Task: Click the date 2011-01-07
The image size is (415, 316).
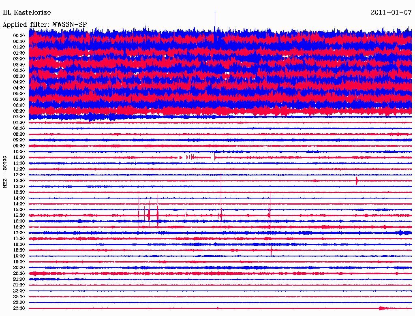Action: [391, 13]
